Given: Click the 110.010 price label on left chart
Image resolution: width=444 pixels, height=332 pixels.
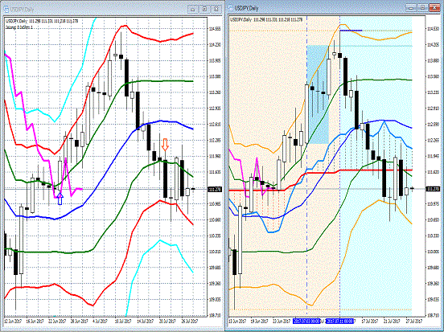Looking at the screenshot, I should click(x=215, y=252).
